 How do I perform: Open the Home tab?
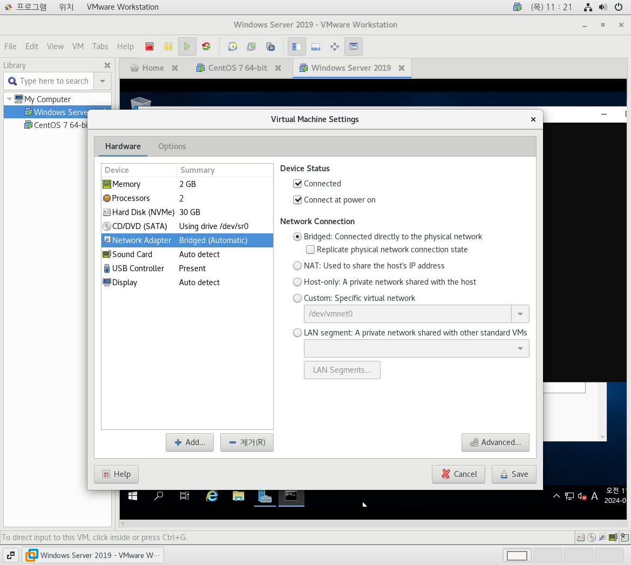click(147, 68)
